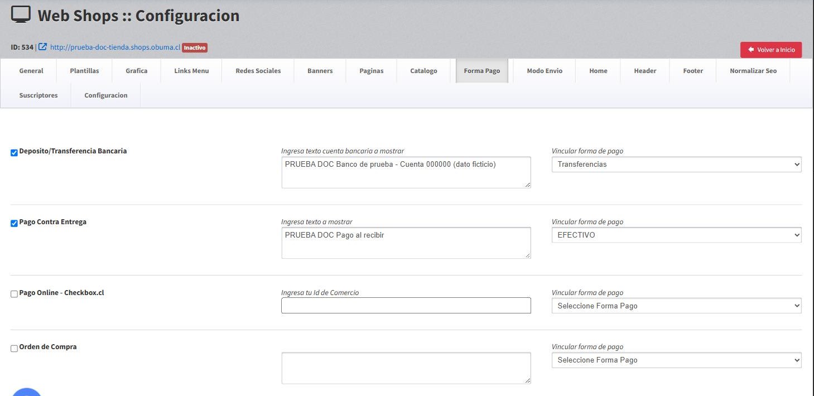Viewport: 814px width, 396px height.
Task: Switch to the General tab
Action: pos(31,71)
